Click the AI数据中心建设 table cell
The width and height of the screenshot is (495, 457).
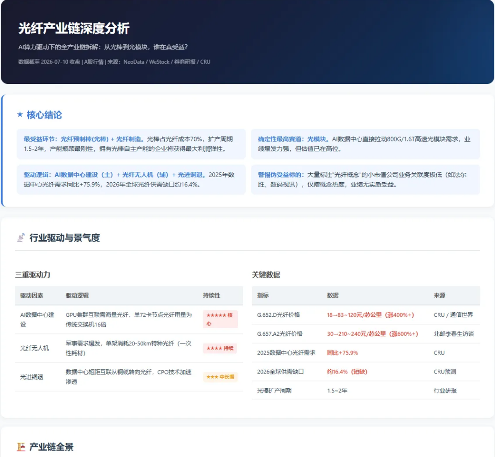pyautogui.click(x=37, y=320)
